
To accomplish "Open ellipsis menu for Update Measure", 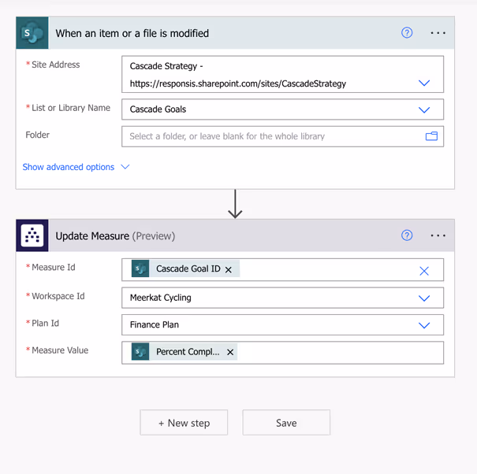I will click(x=438, y=235).
